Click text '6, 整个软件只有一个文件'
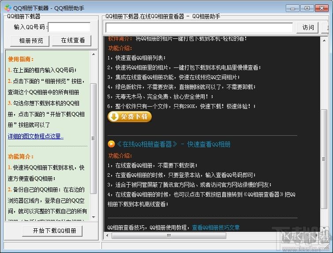Viewport: 333px width, 253px height. [x=139, y=106]
